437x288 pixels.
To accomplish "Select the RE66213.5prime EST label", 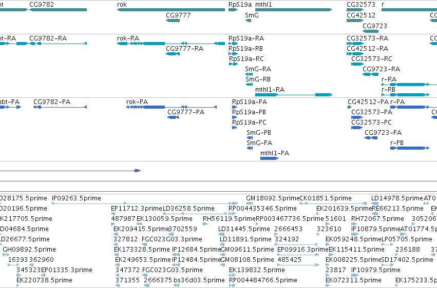I will click(x=397, y=209).
